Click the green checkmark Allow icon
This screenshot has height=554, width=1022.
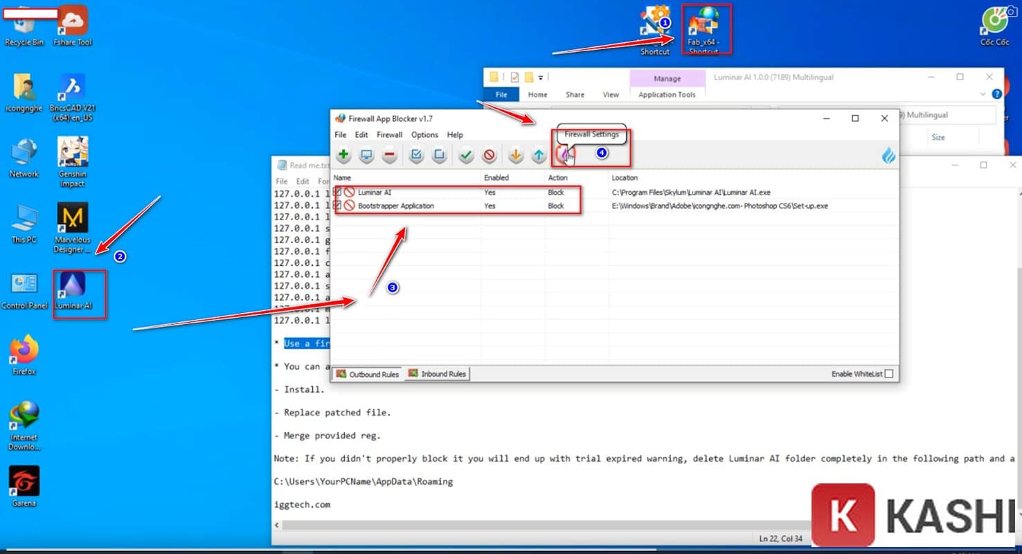[x=466, y=156]
